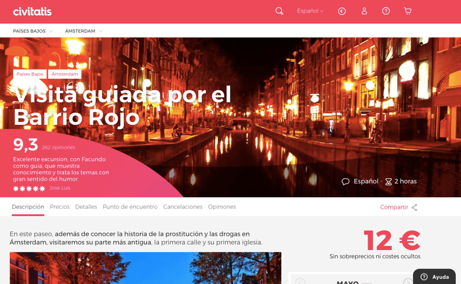Switch to the Detalles tab
This screenshot has height=284, width=461.
click(x=86, y=207)
